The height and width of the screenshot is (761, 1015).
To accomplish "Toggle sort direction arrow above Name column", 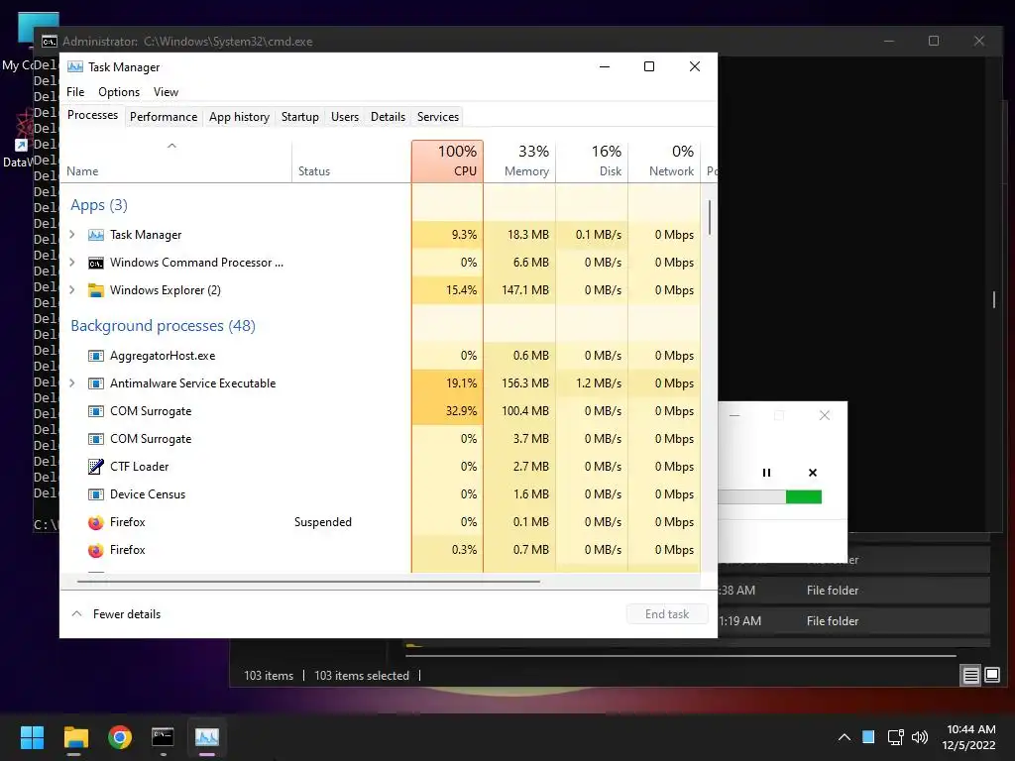I will point(171,146).
